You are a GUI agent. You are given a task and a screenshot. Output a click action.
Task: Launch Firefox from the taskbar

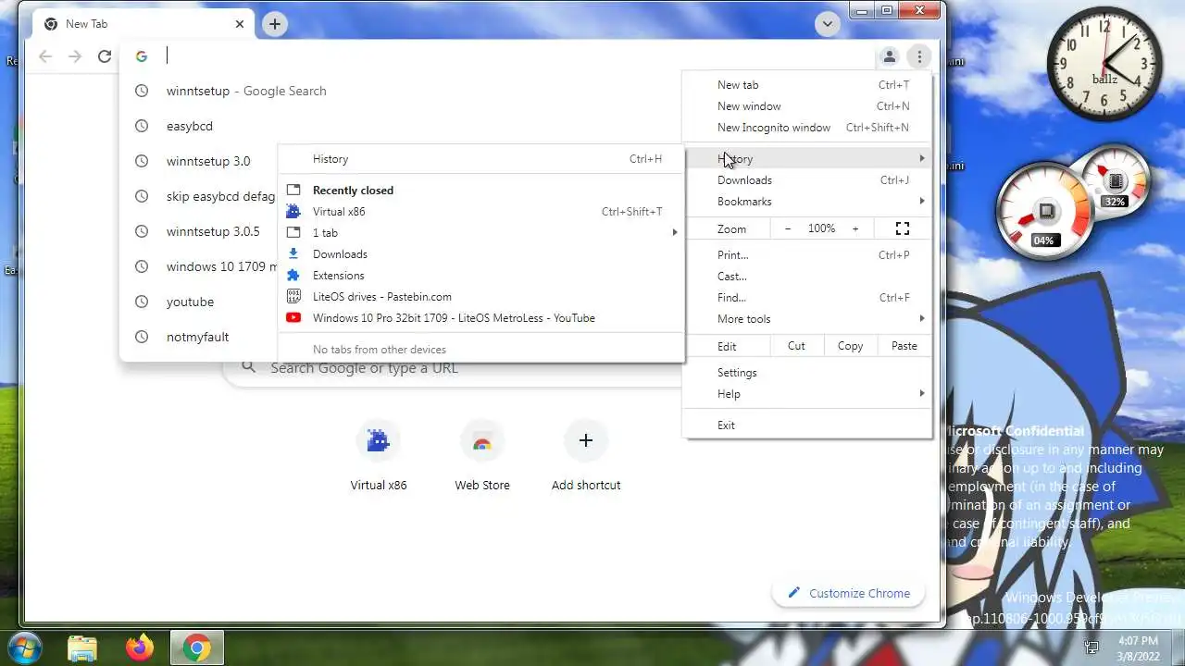140,647
